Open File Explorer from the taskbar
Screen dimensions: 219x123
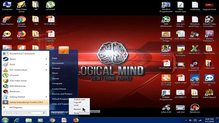[x=28, y=120]
